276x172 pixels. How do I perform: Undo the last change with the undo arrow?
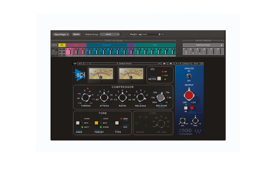(x=80, y=63)
